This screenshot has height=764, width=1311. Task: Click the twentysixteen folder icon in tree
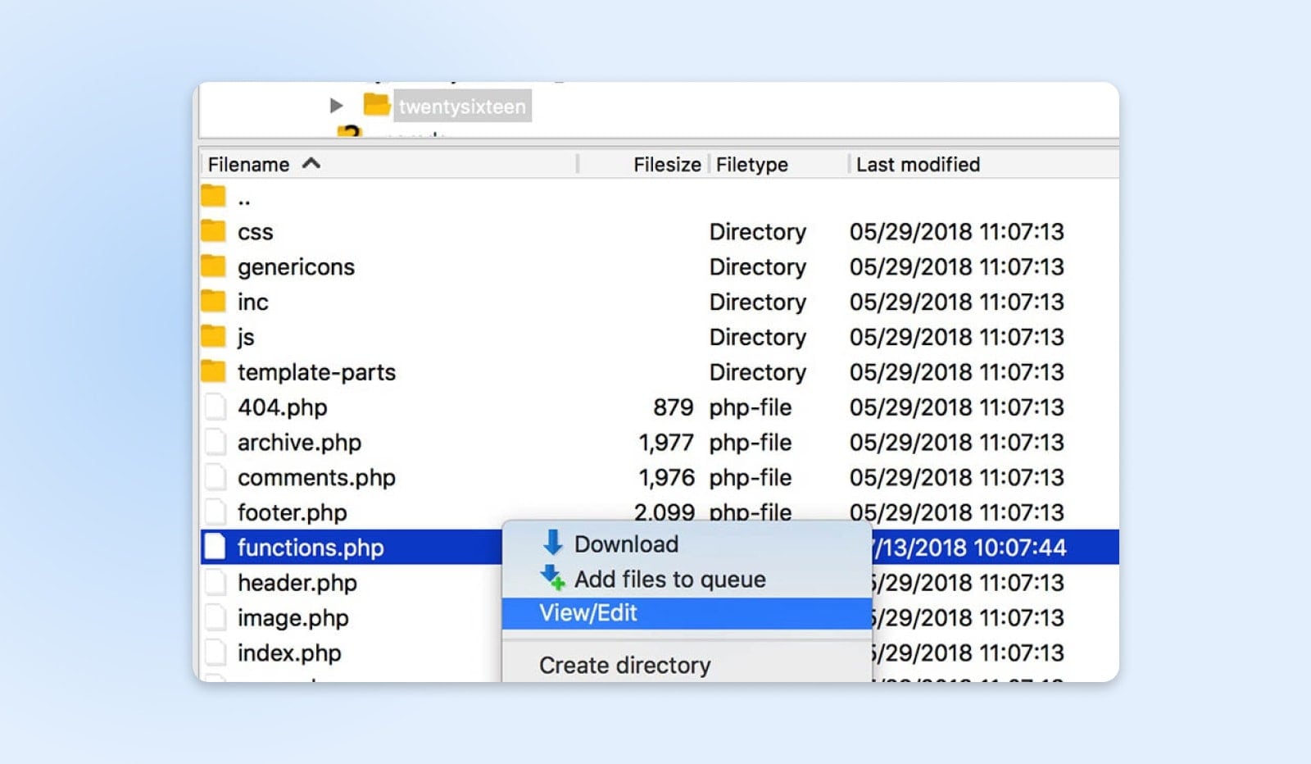pos(376,105)
